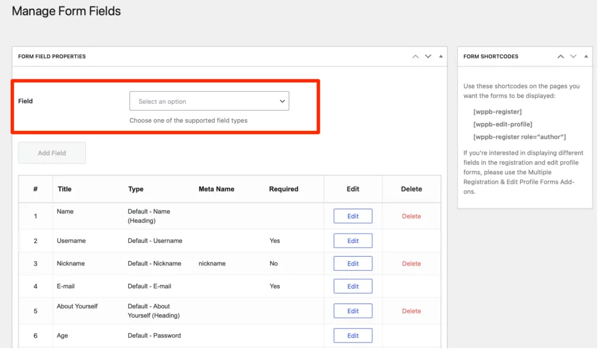The height and width of the screenshot is (358, 607).
Task: Click 'Default - E-mail' type cell
Action: [149, 286]
